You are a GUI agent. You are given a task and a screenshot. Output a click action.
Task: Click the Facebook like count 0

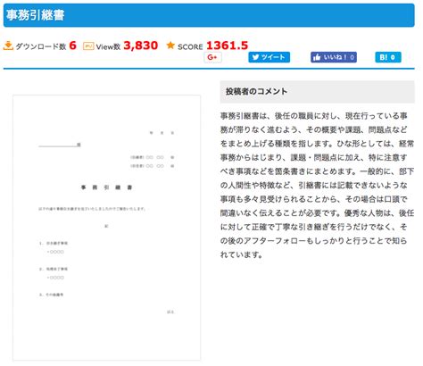[x=352, y=57]
